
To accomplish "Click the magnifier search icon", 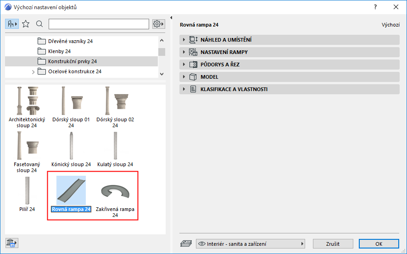I will (39, 24).
